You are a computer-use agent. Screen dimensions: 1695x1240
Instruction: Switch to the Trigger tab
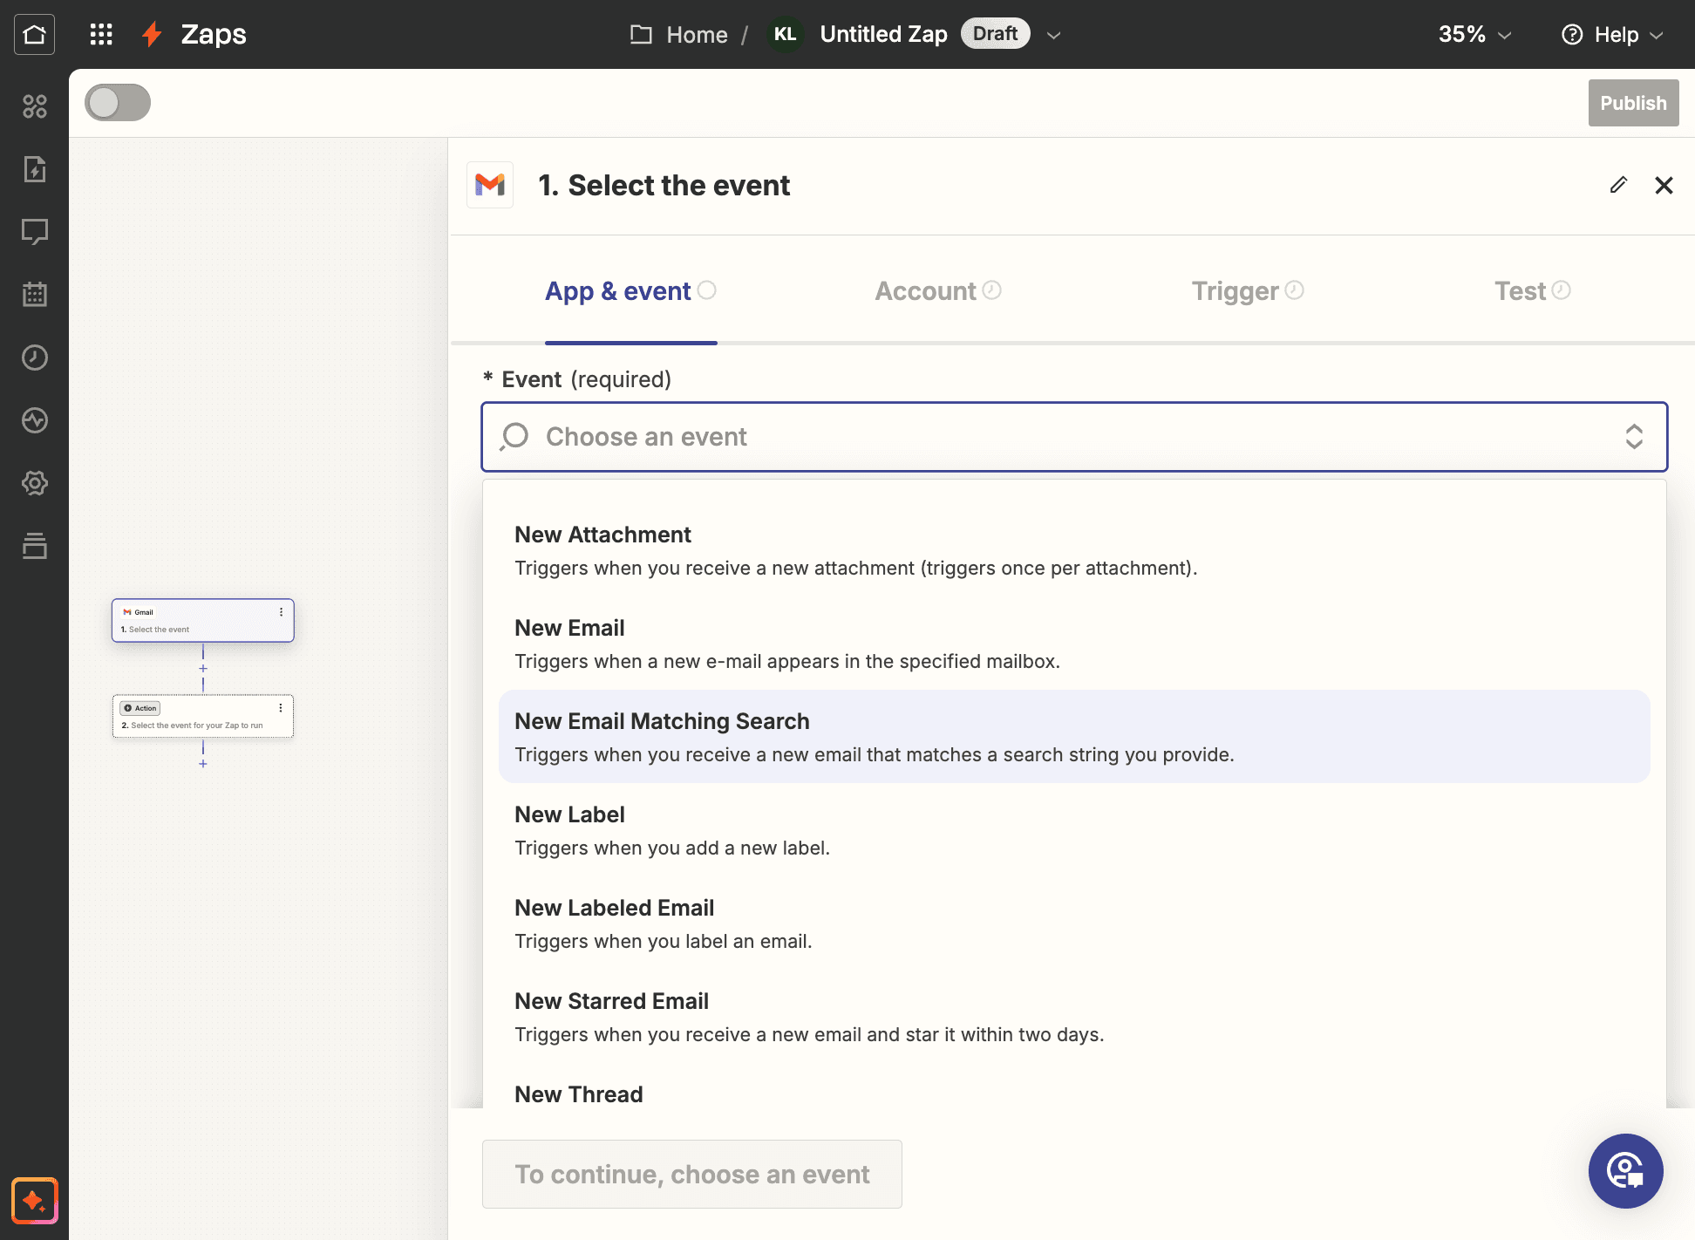(x=1248, y=291)
